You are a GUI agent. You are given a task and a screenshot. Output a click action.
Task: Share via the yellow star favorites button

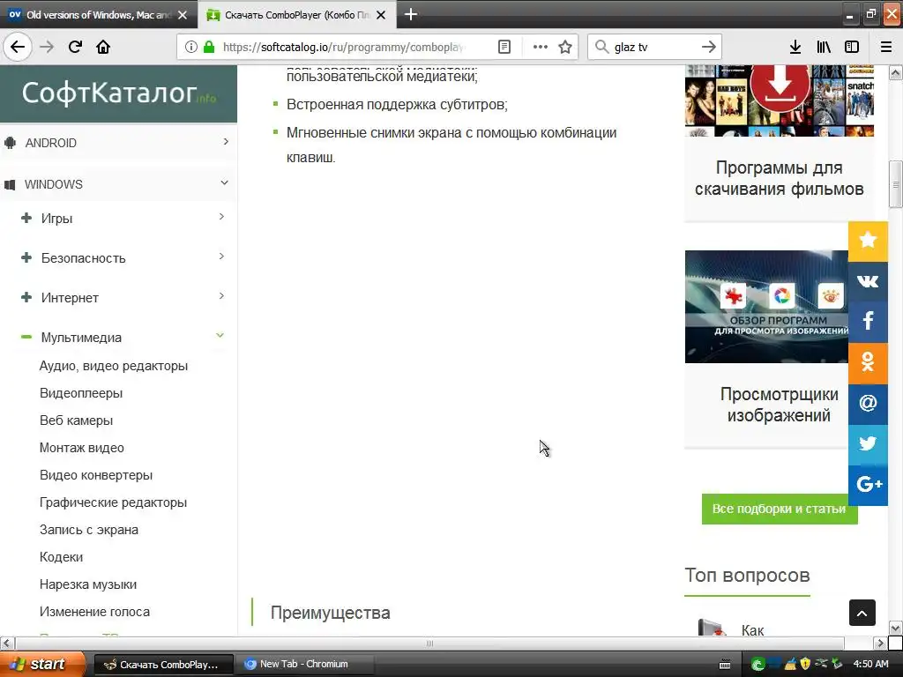tap(868, 241)
